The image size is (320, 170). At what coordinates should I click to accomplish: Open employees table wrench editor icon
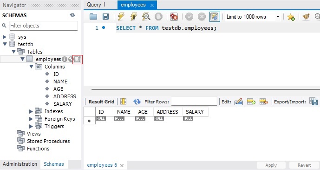pos(71,59)
